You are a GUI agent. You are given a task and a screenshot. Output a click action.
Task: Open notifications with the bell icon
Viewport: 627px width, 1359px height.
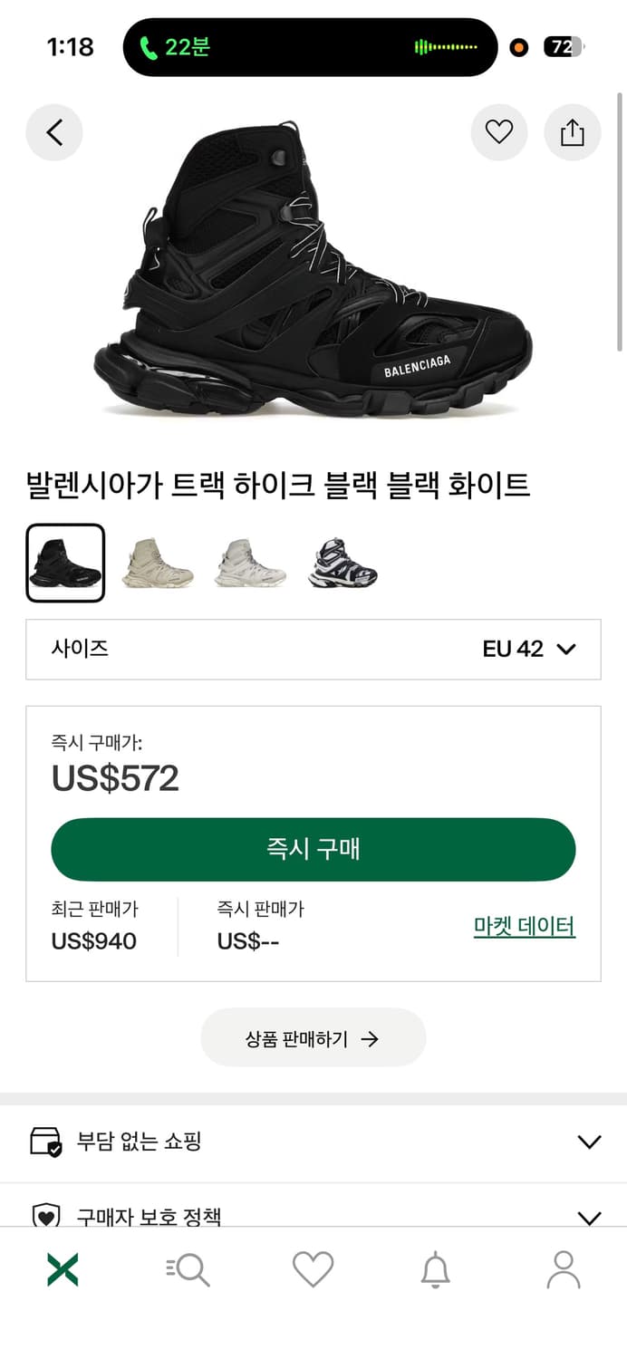click(439, 1268)
